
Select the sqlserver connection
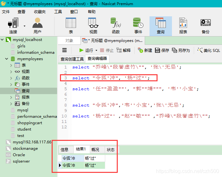click(x=21, y=161)
